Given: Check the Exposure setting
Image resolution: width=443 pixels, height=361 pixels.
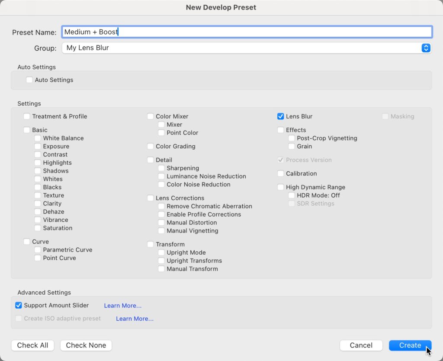Looking at the screenshot, I should pyautogui.click(x=37, y=146).
